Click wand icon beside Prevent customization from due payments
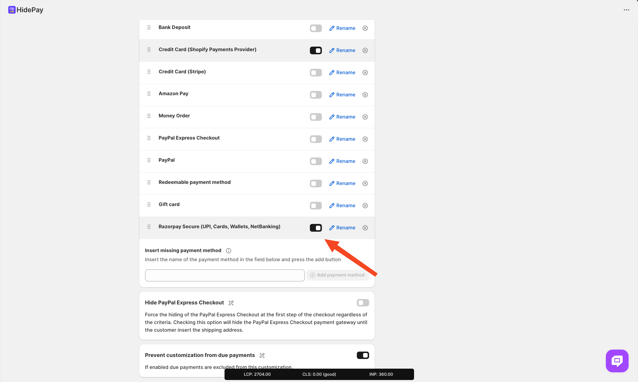 click(x=262, y=356)
